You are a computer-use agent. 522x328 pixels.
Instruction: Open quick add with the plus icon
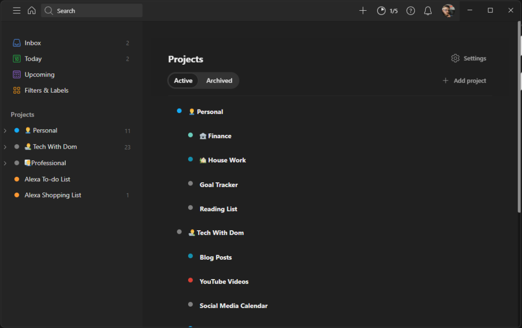pos(362,10)
